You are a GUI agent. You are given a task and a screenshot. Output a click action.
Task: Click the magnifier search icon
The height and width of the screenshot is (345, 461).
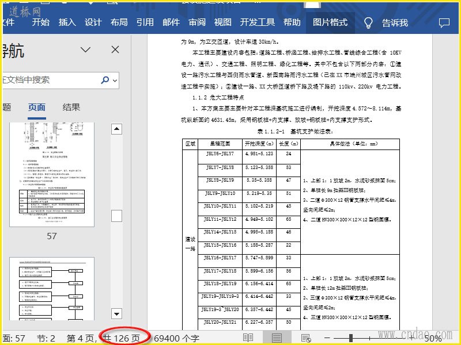point(105,80)
